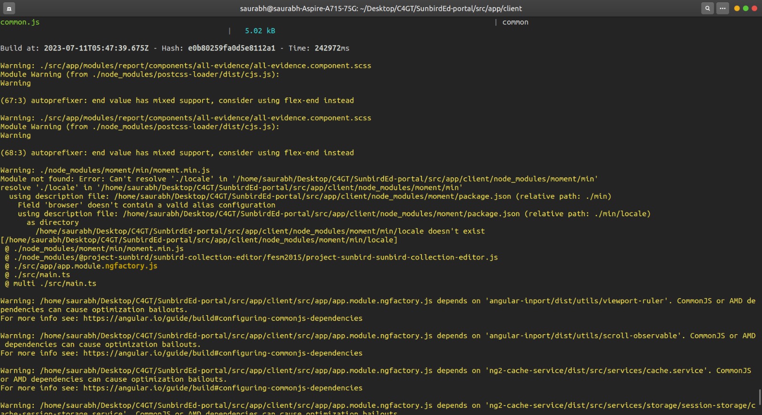Click the window title showing saurabh@saurabh-Aspire path

pyautogui.click(x=381, y=8)
